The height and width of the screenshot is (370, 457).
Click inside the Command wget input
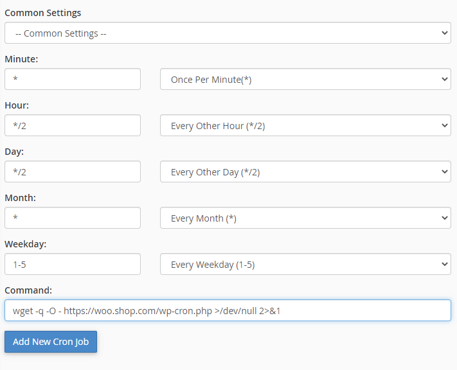(x=228, y=310)
